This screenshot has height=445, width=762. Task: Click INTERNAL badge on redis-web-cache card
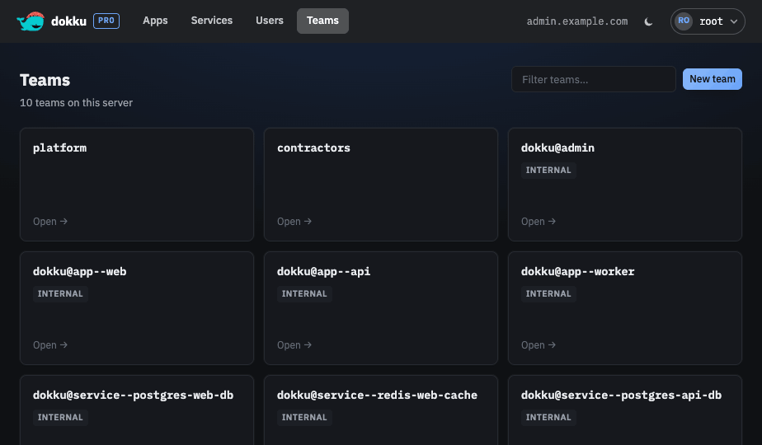click(304, 417)
